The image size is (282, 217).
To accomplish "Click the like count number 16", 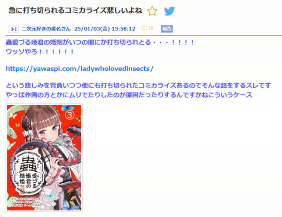I will coord(150,28).
